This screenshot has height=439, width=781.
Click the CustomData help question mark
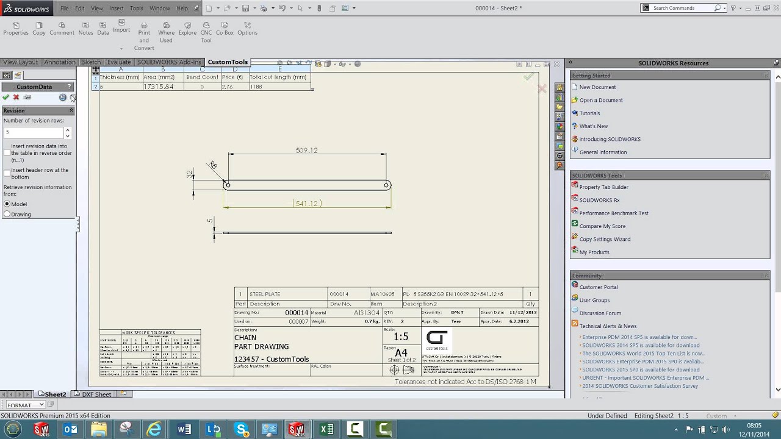(x=69, y=87)
